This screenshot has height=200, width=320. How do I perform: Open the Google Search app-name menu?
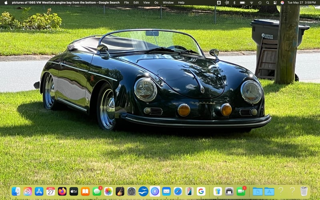pos(66,3)
